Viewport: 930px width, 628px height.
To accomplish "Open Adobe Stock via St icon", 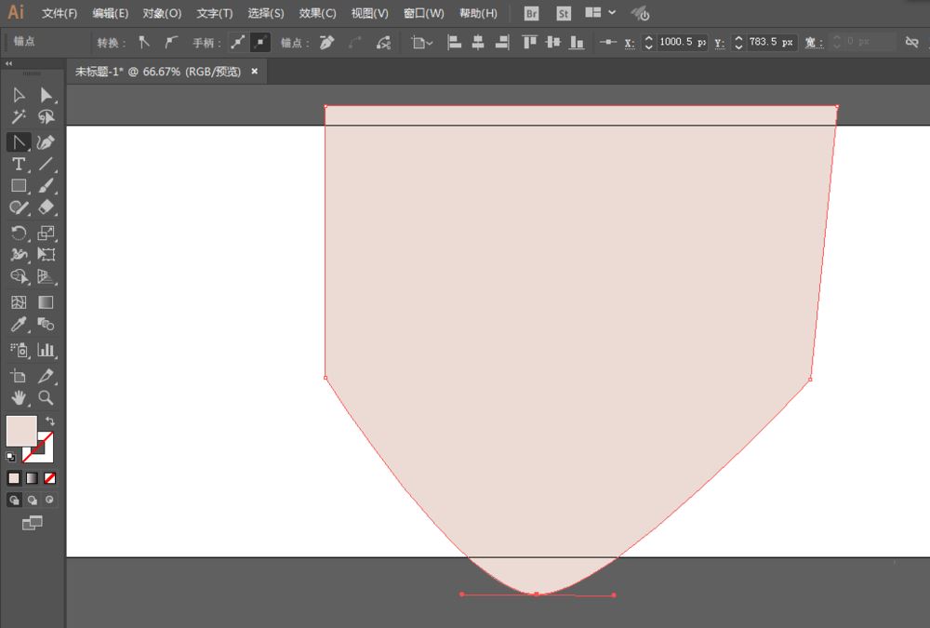I will click(x=563, y=14).
